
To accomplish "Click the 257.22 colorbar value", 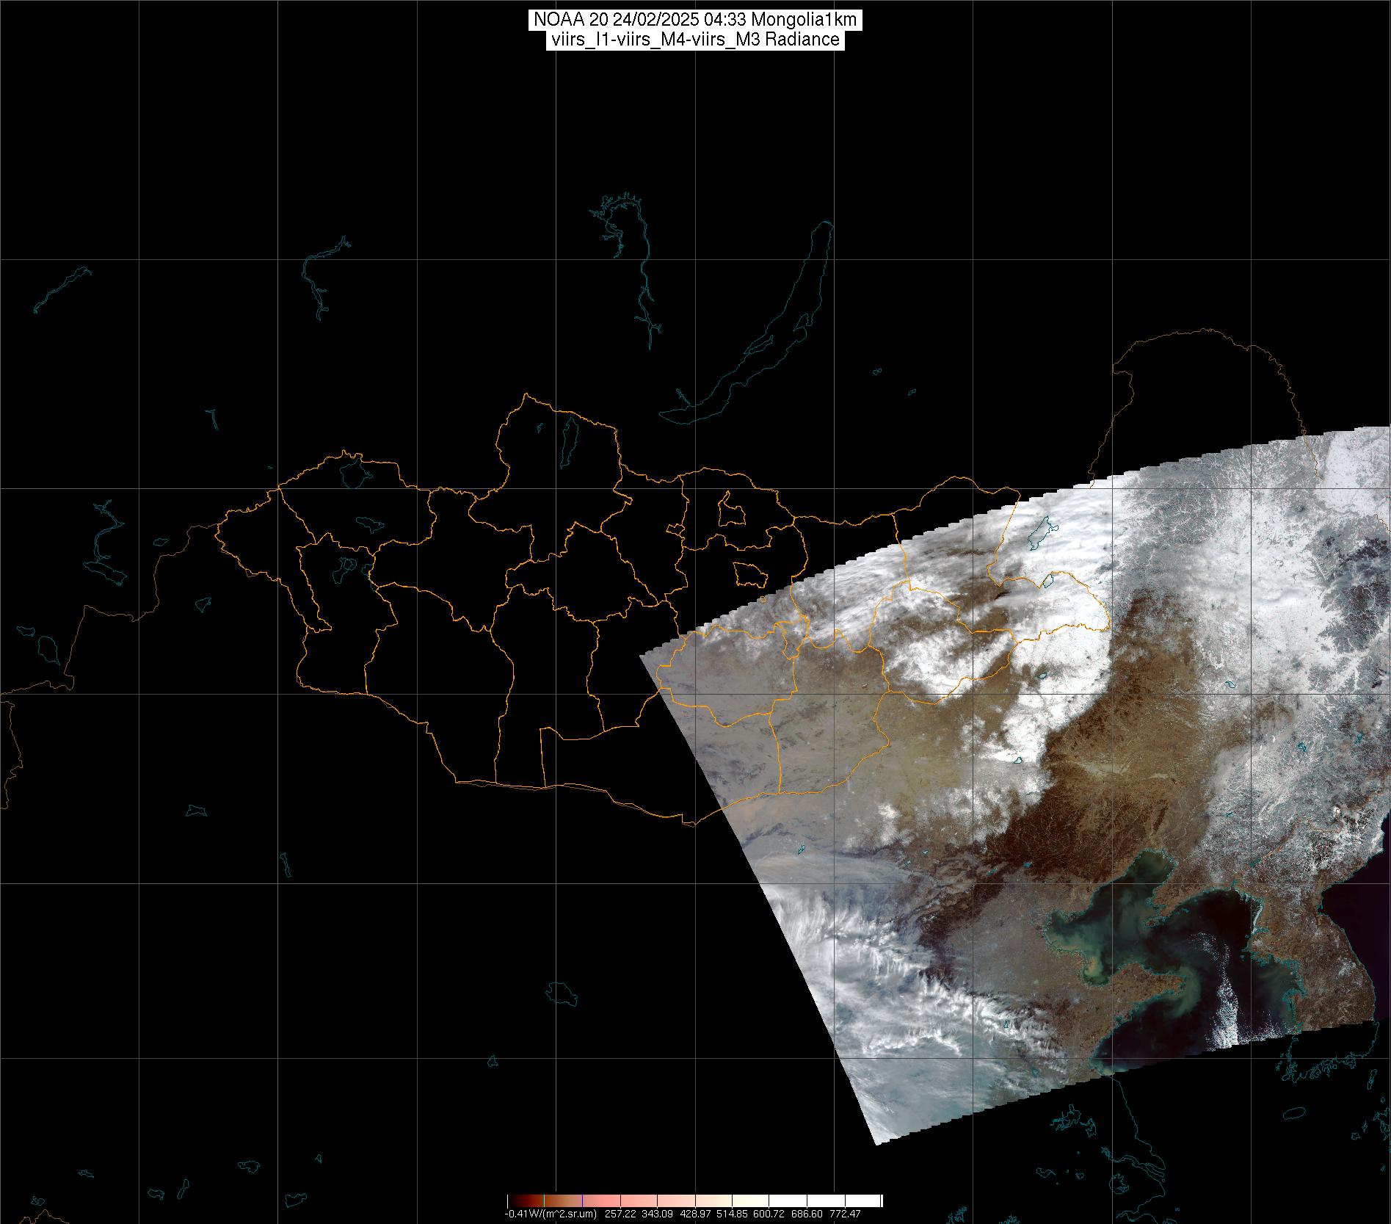I will point(620,1214).
